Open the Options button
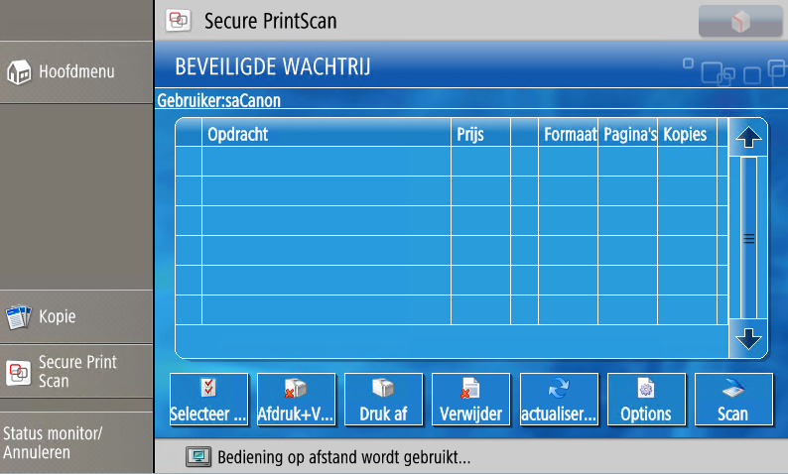The height and width of the screenshot is (474, 788). (646, 400)
